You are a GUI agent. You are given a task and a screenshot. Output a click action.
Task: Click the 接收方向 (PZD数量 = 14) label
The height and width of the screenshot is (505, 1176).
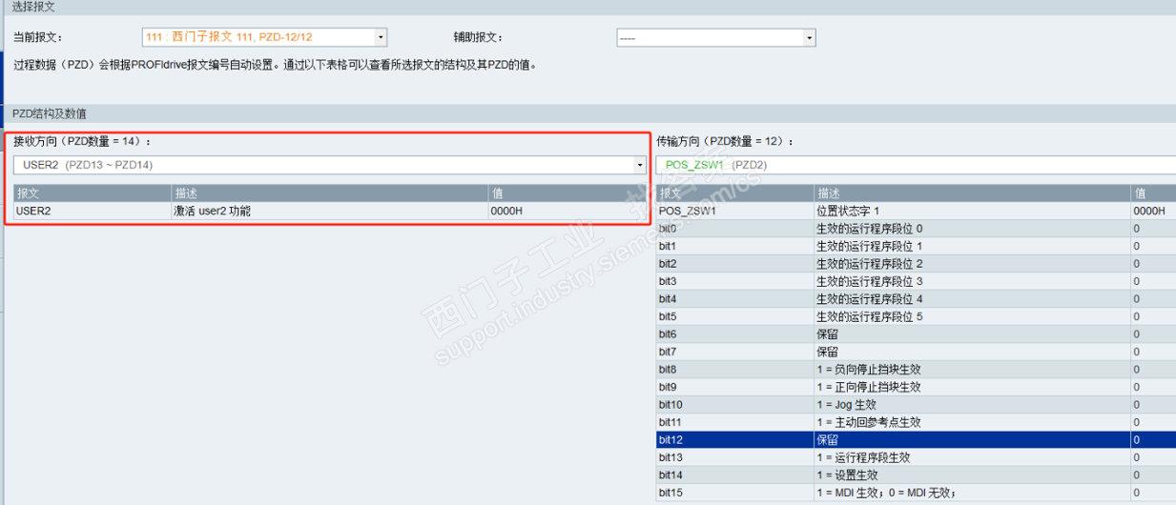point(82,141)
